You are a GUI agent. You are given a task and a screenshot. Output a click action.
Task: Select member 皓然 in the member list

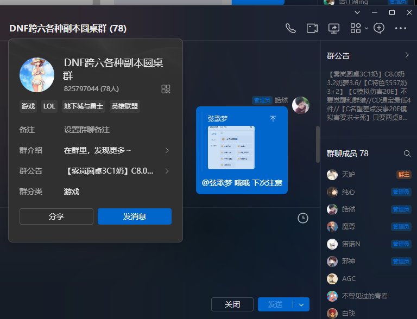coord(369,209)
